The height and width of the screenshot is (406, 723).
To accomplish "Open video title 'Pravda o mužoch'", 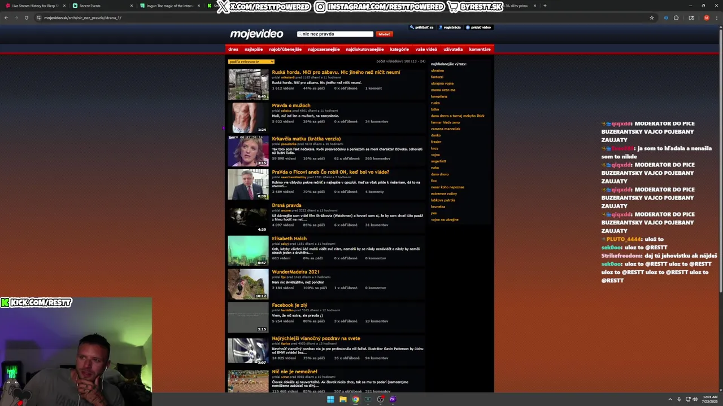I will coord(291,105).
